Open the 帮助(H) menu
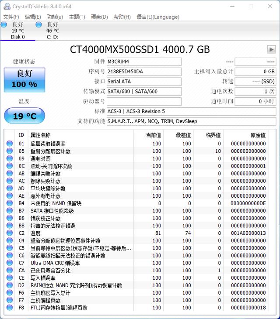The height and width of the screenshot is (319, 280). point(122,17)
